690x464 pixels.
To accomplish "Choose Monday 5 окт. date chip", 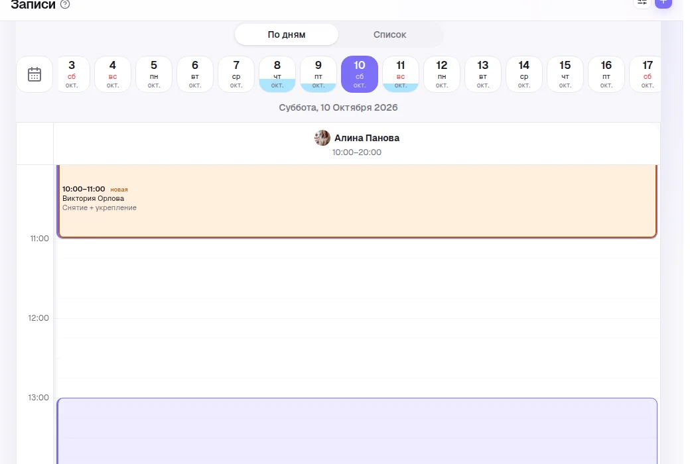I will point(154,74).
